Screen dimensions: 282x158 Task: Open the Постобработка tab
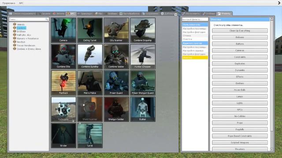(130, 14)
